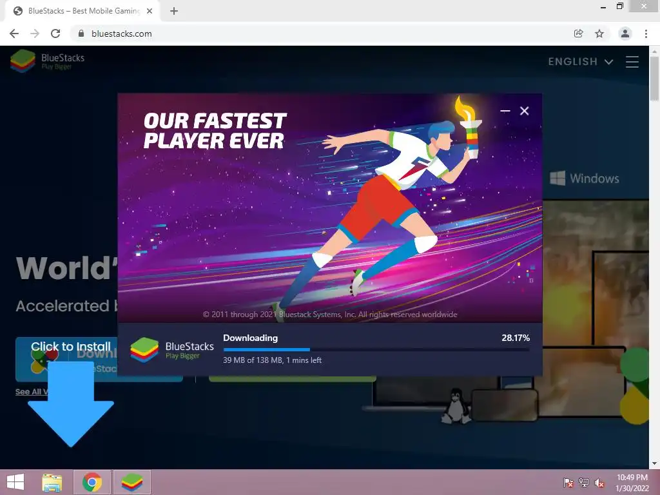
Task: Click the padlock site info icon
Action: pos(81,34)
